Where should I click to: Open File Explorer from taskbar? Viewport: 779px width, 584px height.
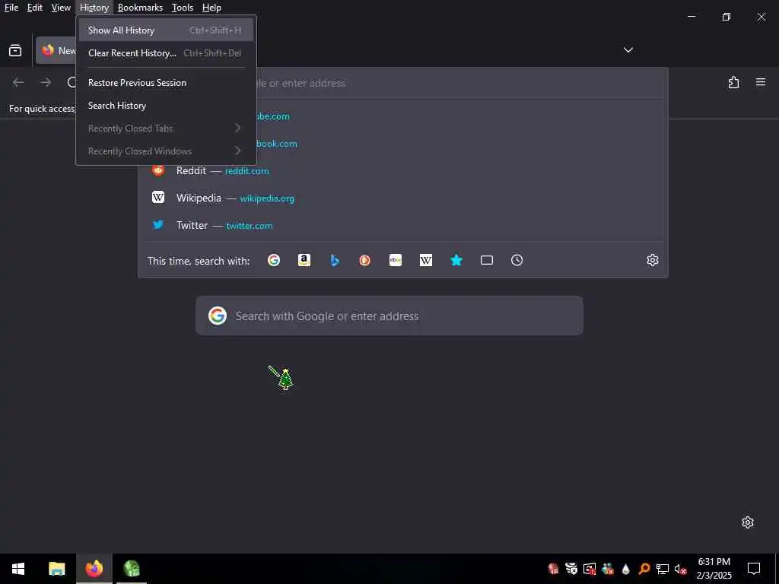[x=56, y=569]
